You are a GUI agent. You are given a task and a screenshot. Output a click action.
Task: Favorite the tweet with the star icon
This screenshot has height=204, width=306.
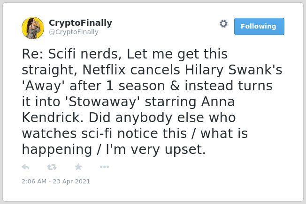pos(78,167)
